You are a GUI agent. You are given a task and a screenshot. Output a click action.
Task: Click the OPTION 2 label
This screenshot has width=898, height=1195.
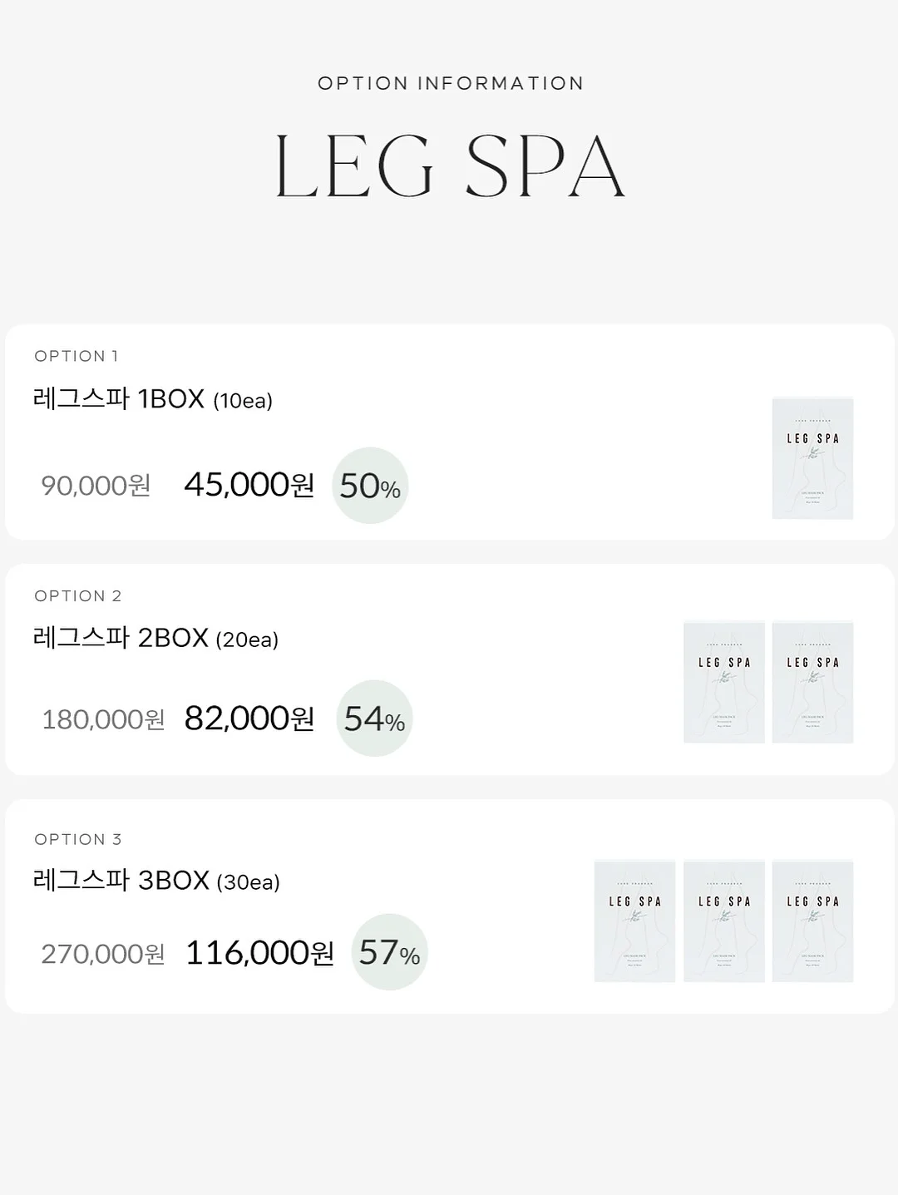tap(78, 596)
